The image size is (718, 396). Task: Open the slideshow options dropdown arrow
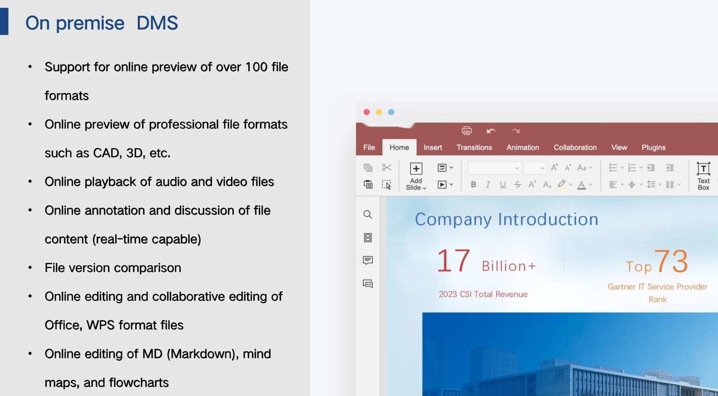[x=451, y=185]
